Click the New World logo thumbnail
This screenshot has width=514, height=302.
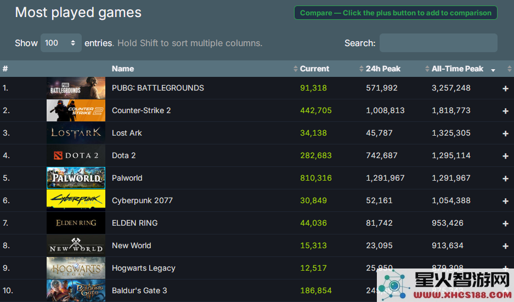(76, 245)
